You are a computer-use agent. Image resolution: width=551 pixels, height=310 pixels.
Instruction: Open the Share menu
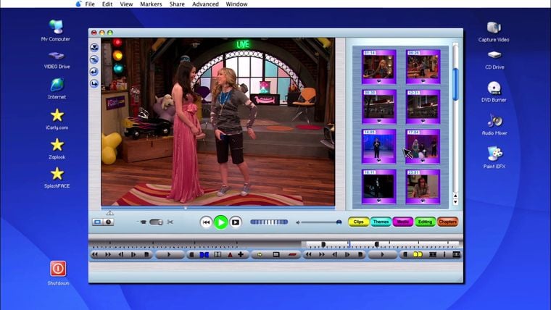177,4
